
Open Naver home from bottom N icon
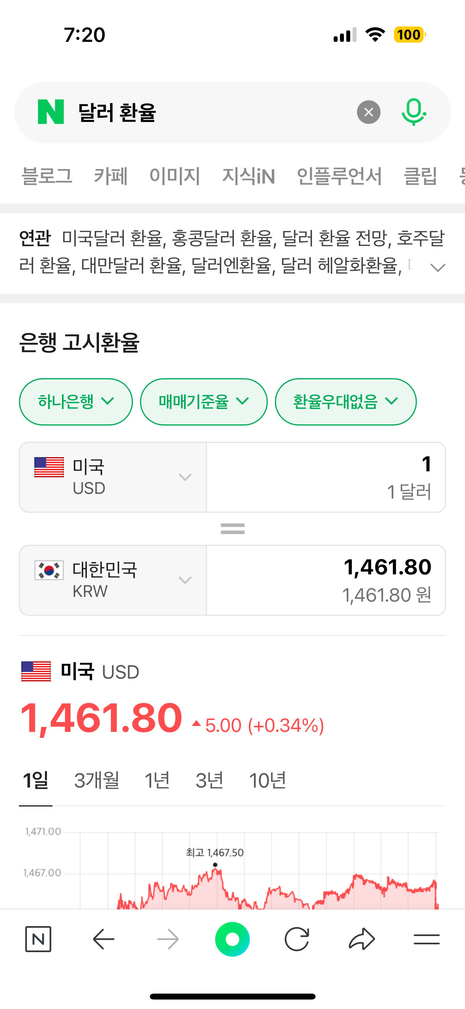pyautogui.click(x=38, y=939)
